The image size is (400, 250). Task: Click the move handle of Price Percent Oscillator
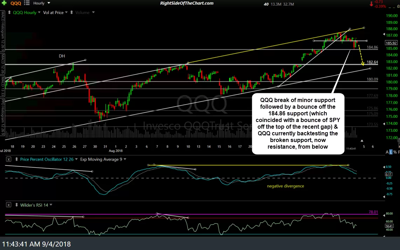point(16,159)
